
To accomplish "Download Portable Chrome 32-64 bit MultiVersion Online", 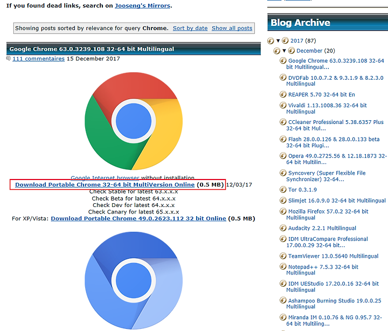I will click(105, 185).
